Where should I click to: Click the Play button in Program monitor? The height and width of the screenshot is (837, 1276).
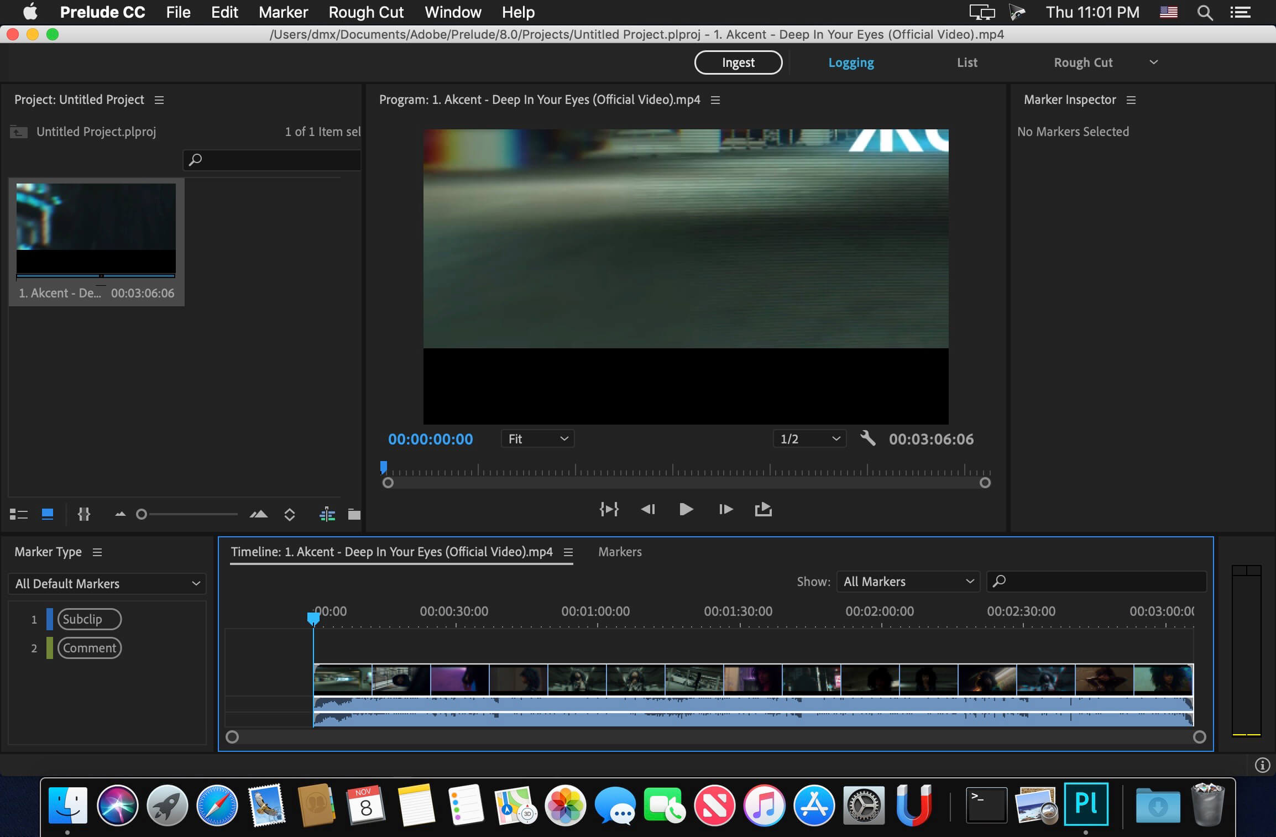click(x=686, y=509)
